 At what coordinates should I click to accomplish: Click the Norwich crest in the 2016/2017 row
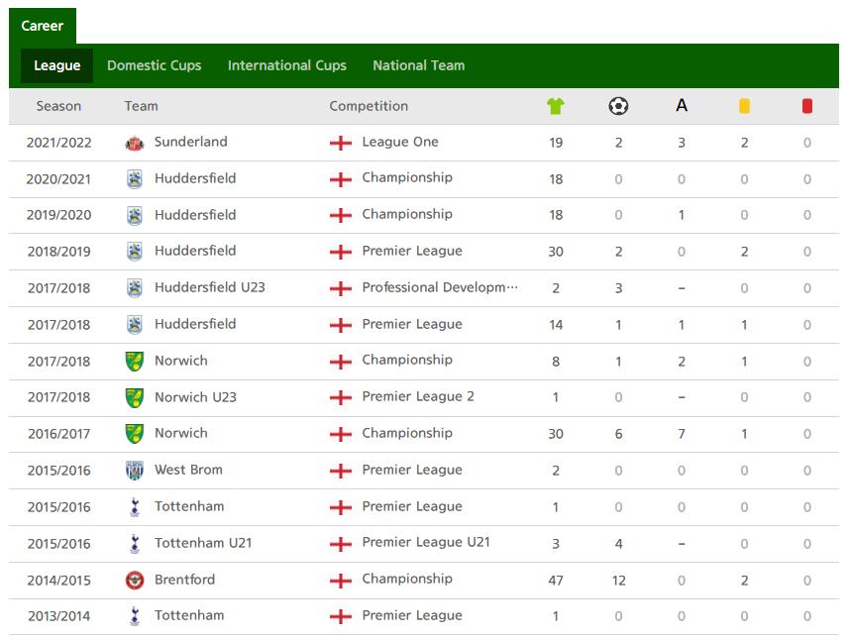[135, 434]
